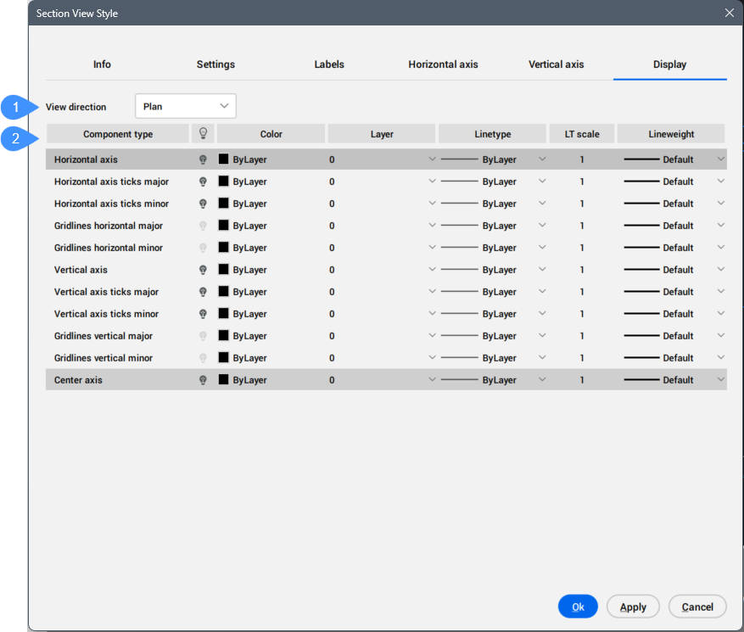Open the View direction dropdown
The width and height of the screenshot is (744, 632).
pos(186,107)
